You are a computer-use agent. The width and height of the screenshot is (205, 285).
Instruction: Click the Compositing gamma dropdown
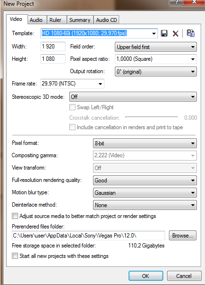145,156
